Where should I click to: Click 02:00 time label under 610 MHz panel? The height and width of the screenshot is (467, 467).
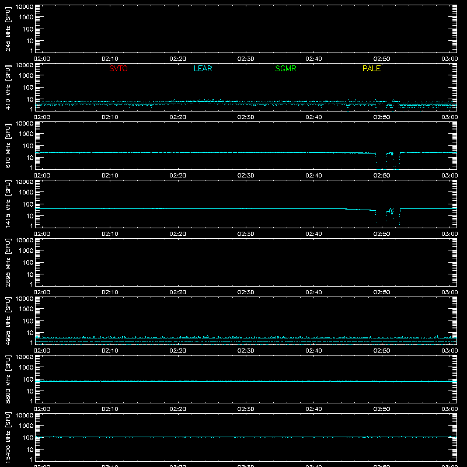click(42, 176)
